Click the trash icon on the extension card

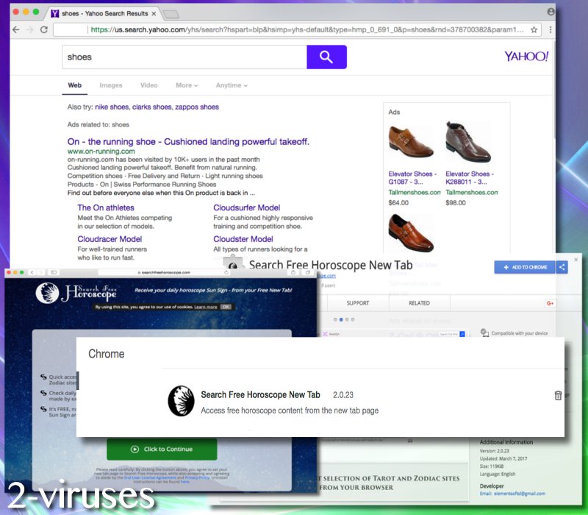point(558,395)
